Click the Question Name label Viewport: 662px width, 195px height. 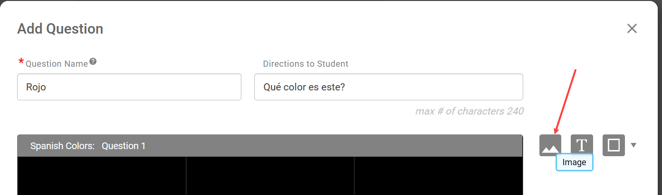[x=57, y=64]
